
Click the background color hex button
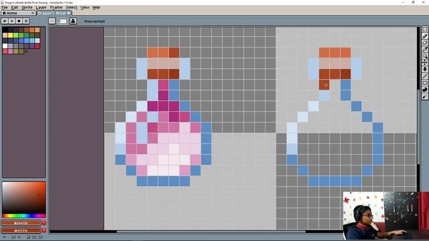[21, 230]
